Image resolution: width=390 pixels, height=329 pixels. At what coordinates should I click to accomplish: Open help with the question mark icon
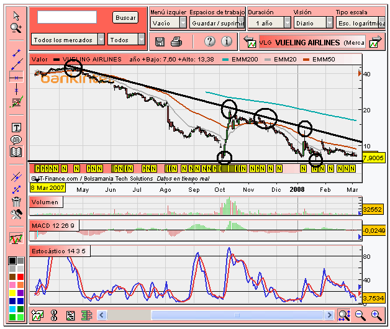click(x=210, y=42)
